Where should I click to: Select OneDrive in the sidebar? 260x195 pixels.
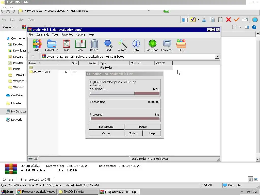(14, 95)
